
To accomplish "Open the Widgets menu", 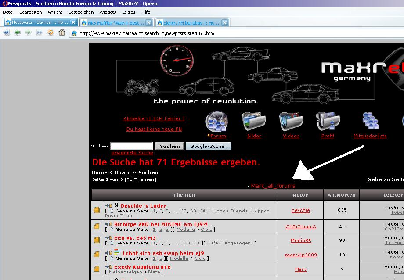I will [x=108, y=12].
